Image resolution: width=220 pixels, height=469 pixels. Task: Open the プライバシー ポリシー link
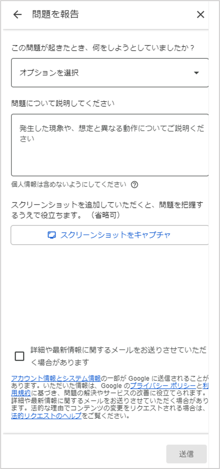[163, 385]
